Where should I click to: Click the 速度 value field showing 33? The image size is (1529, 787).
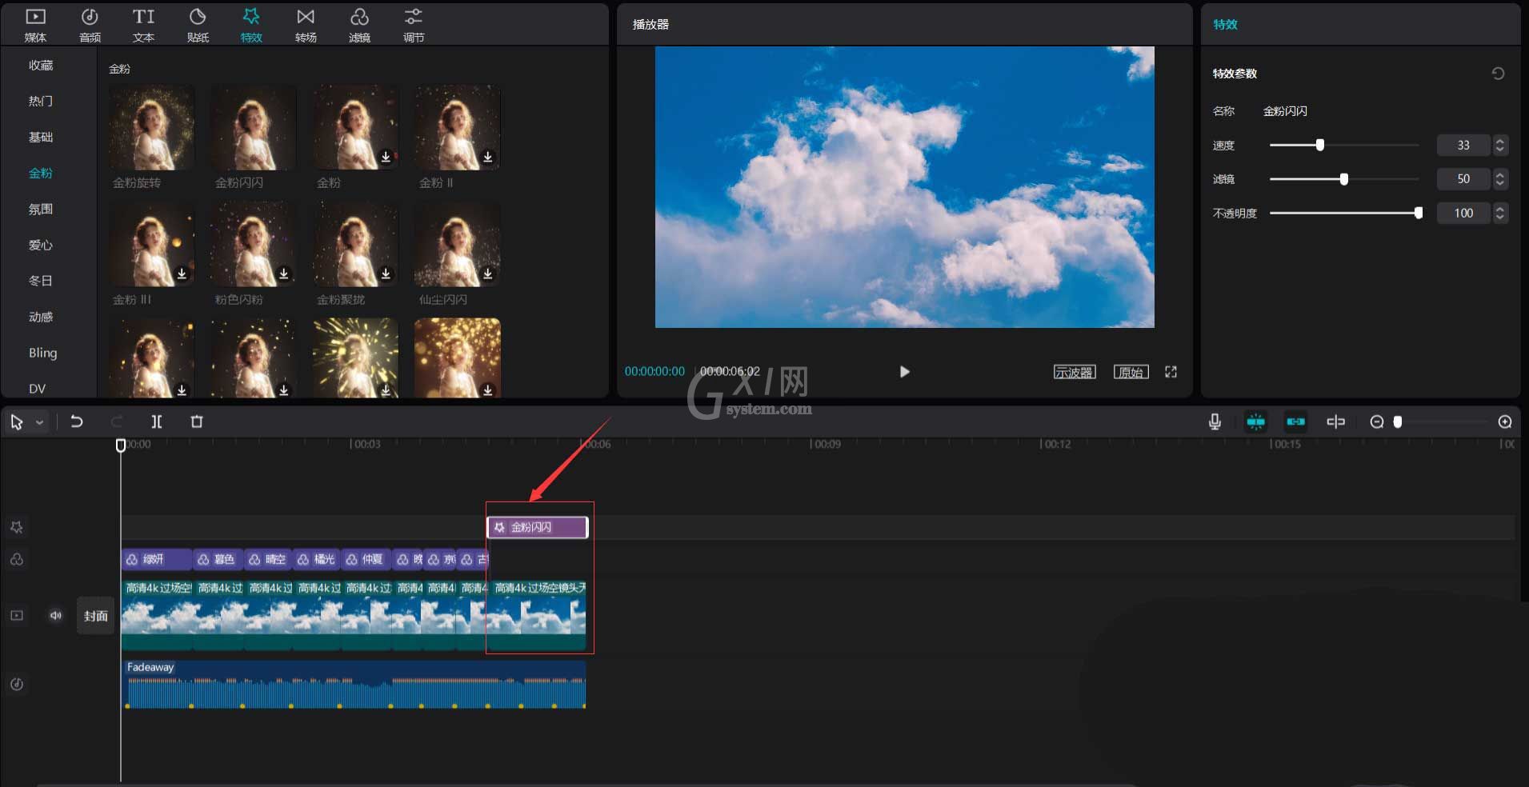(x=1463, y=146)
